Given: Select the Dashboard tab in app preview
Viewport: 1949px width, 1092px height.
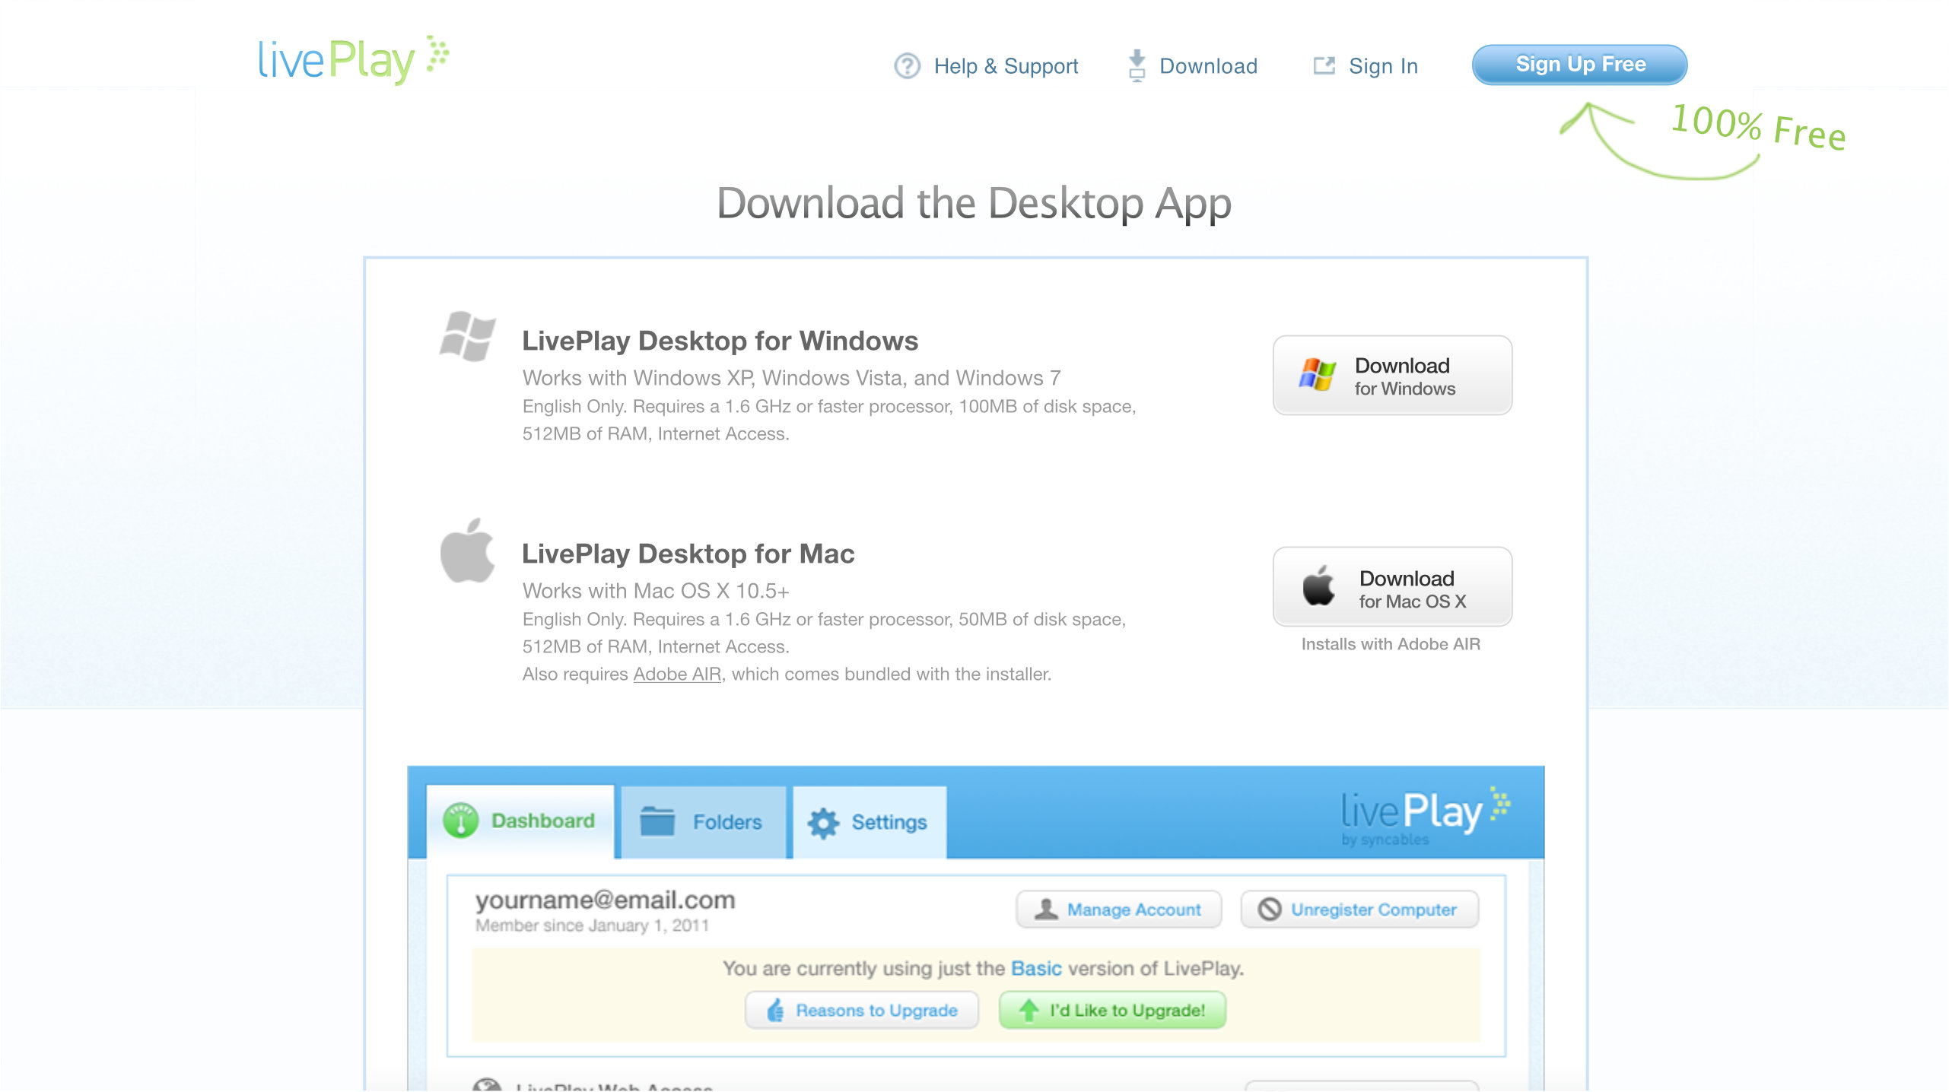Looking at the screenshot, I should click(x=520, y=821).
